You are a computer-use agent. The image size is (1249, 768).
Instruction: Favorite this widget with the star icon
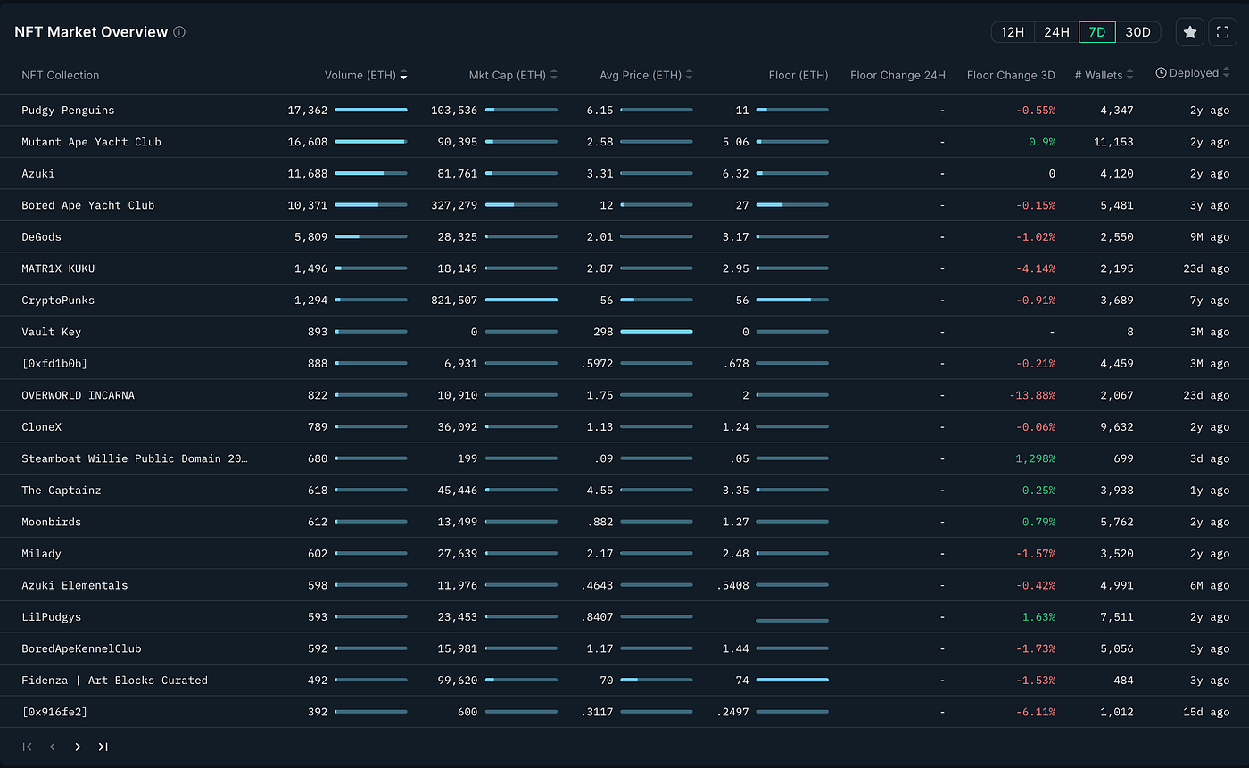pyautogui.click(x=1190, y=32)
